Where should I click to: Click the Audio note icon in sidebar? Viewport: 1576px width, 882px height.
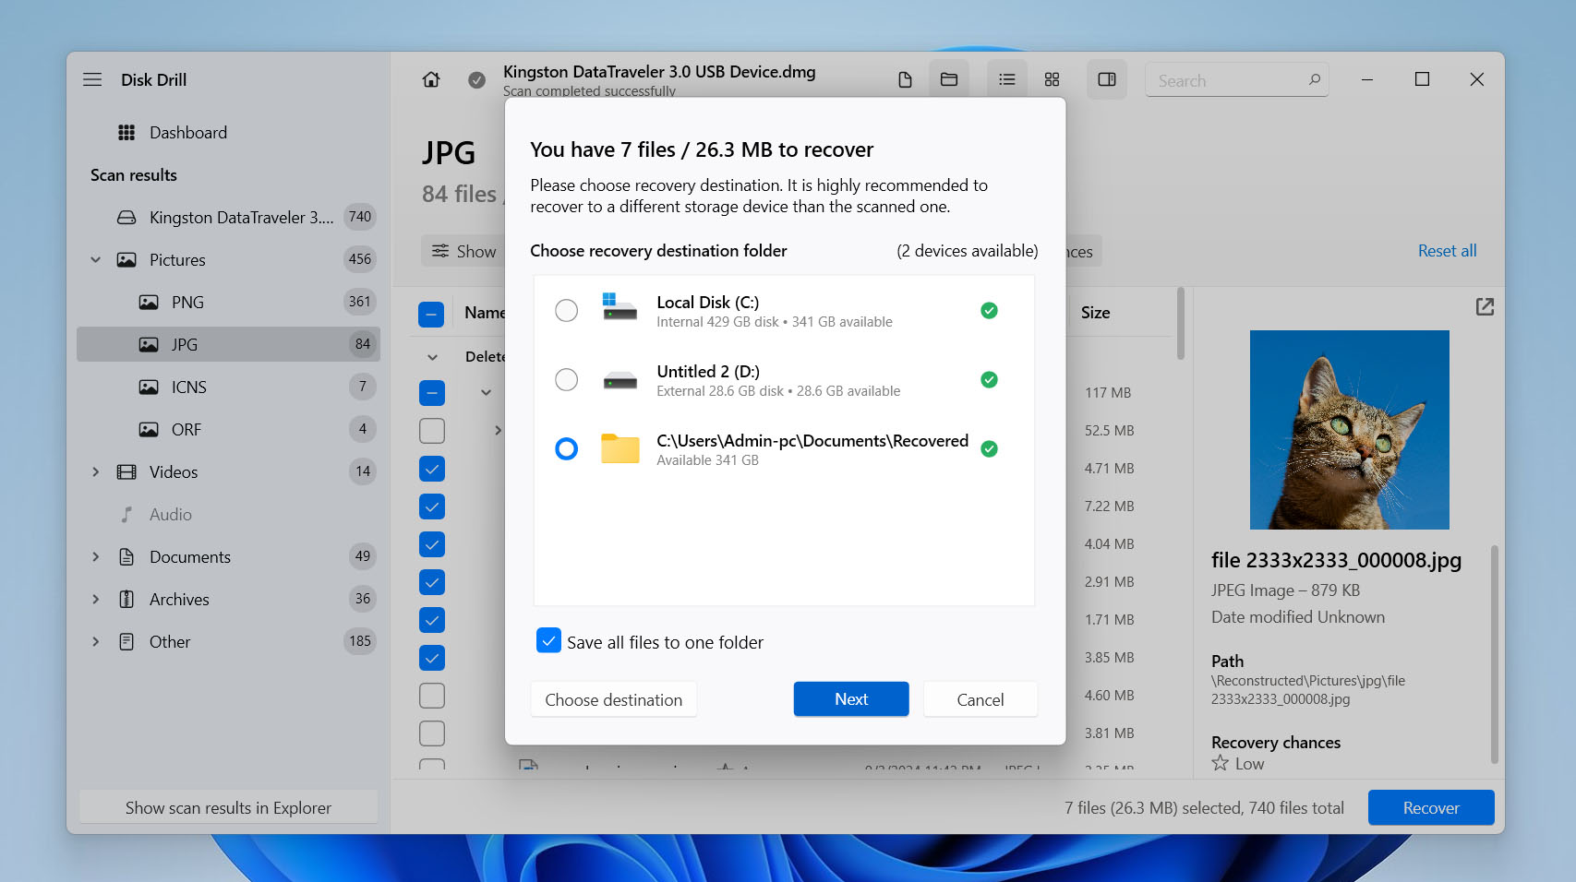[x=126, y=515]
